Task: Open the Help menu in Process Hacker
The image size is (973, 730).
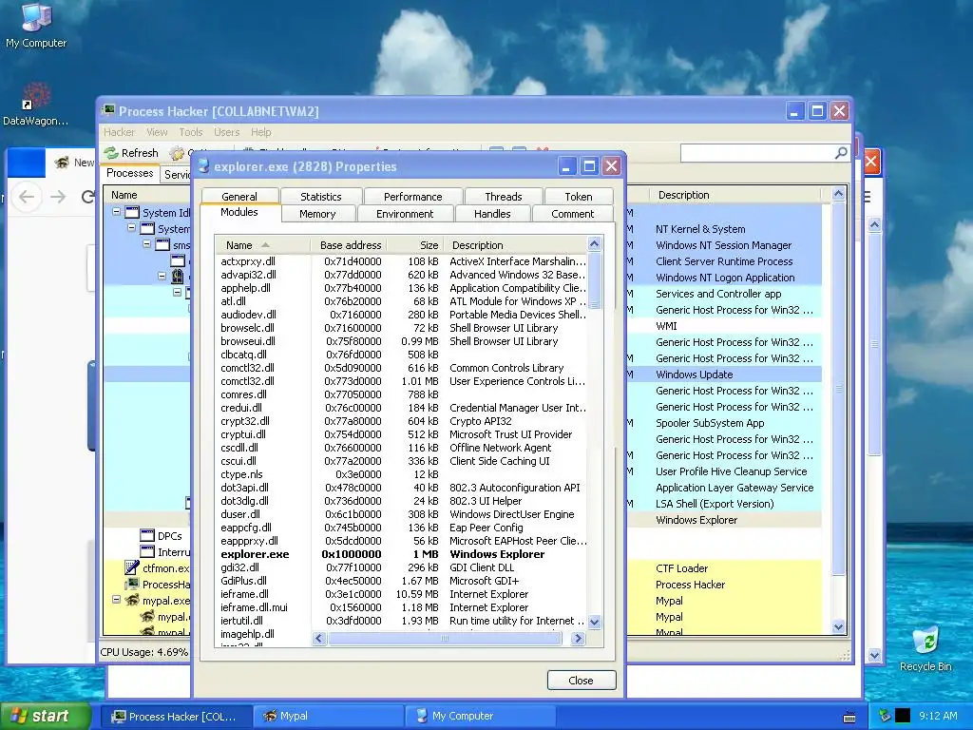Action: pyautogui.click(x=260, y=132)
